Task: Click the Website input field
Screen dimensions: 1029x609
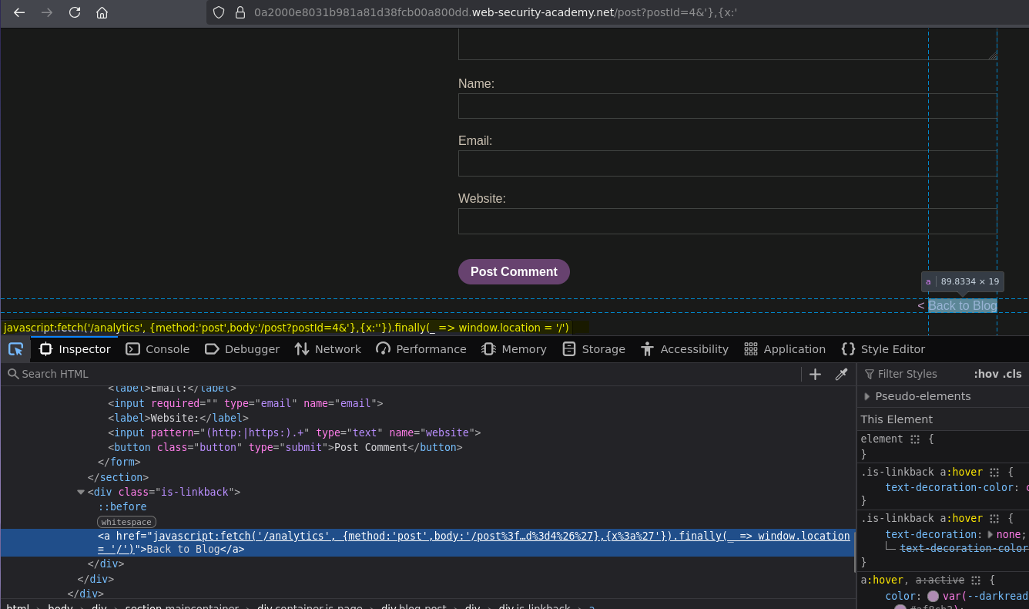Action: (727, 221)
